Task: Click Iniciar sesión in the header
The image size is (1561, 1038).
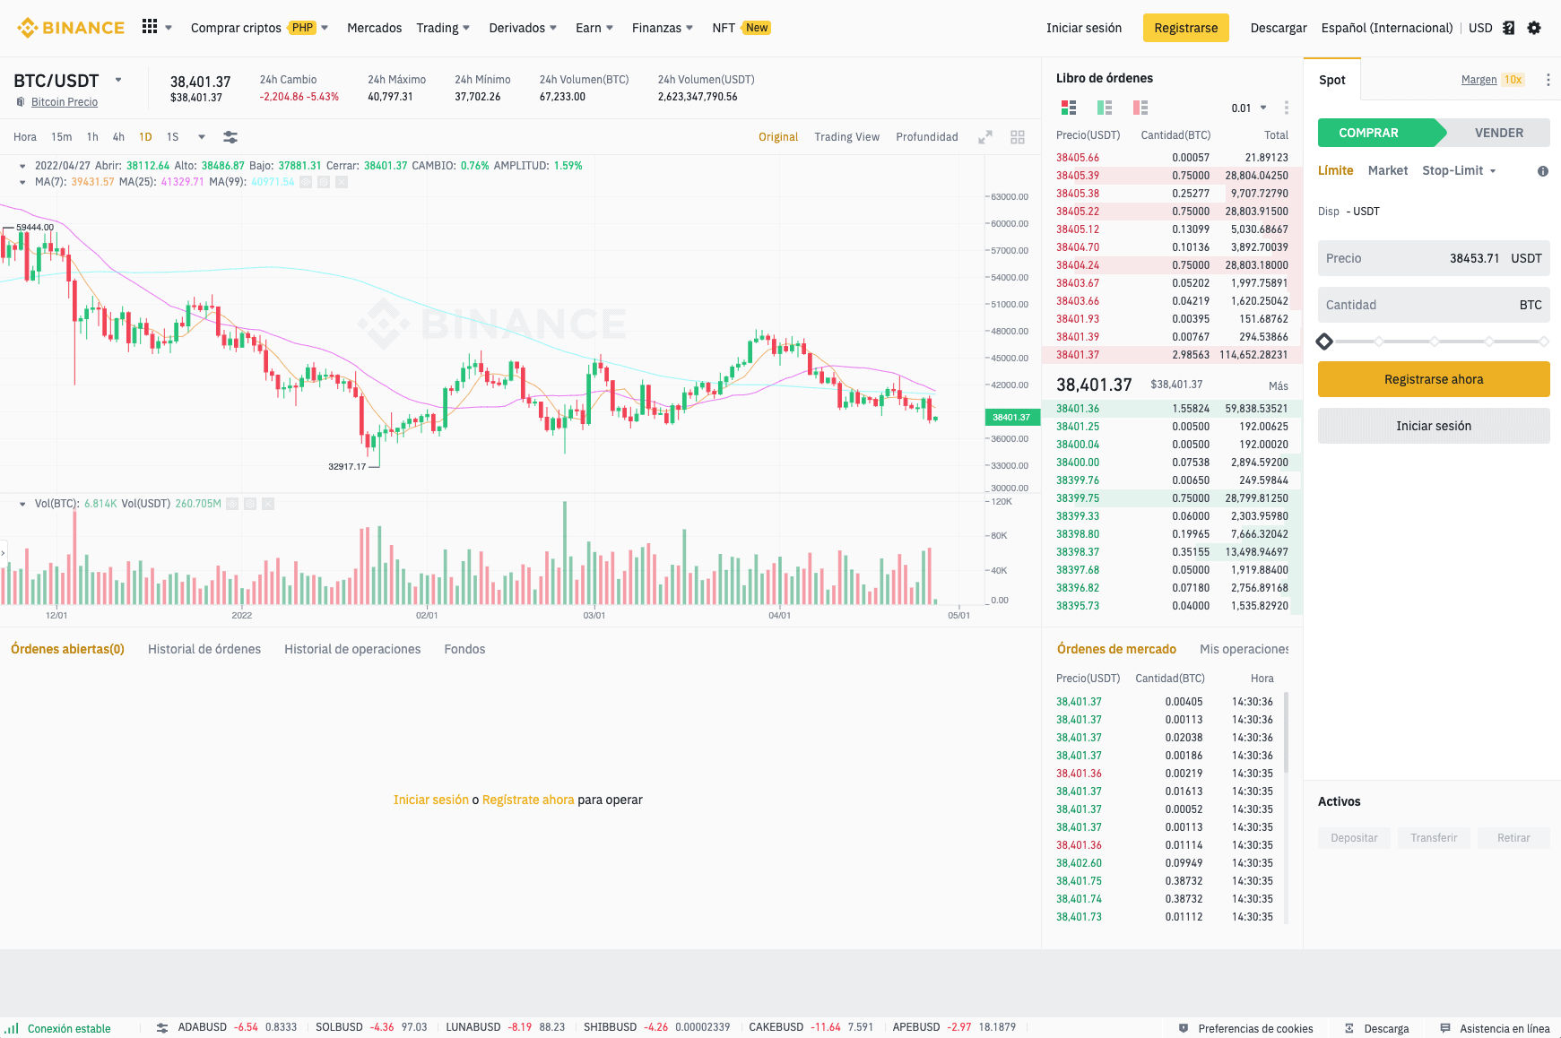Action: 1084,28
